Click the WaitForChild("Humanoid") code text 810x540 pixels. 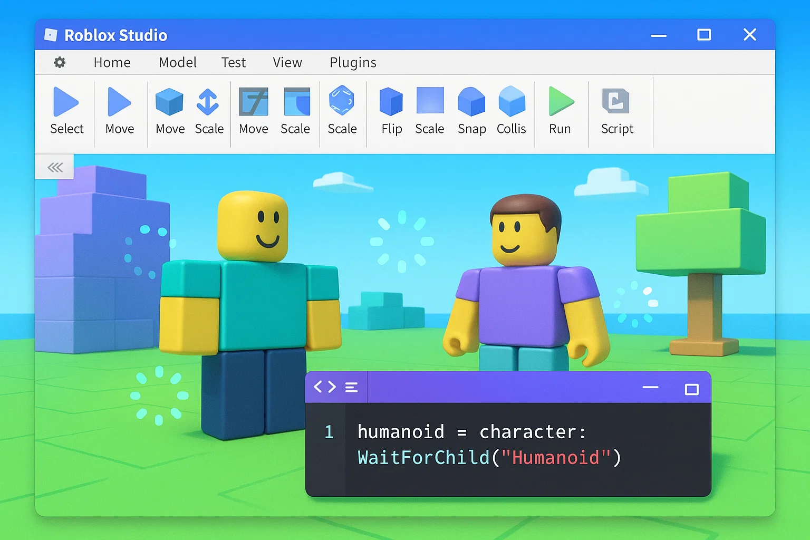tap(489, 457)
